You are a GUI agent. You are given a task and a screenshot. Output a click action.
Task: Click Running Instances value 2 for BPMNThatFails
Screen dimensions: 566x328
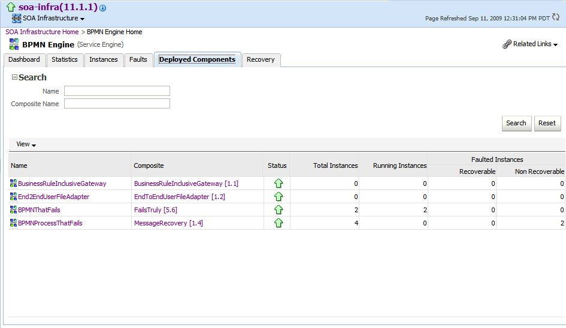(x=425, y=210)
